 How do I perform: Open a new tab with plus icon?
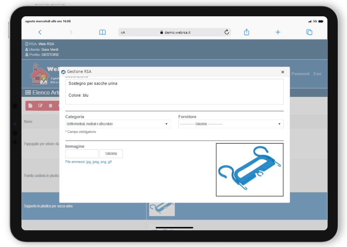coord(278,32)
